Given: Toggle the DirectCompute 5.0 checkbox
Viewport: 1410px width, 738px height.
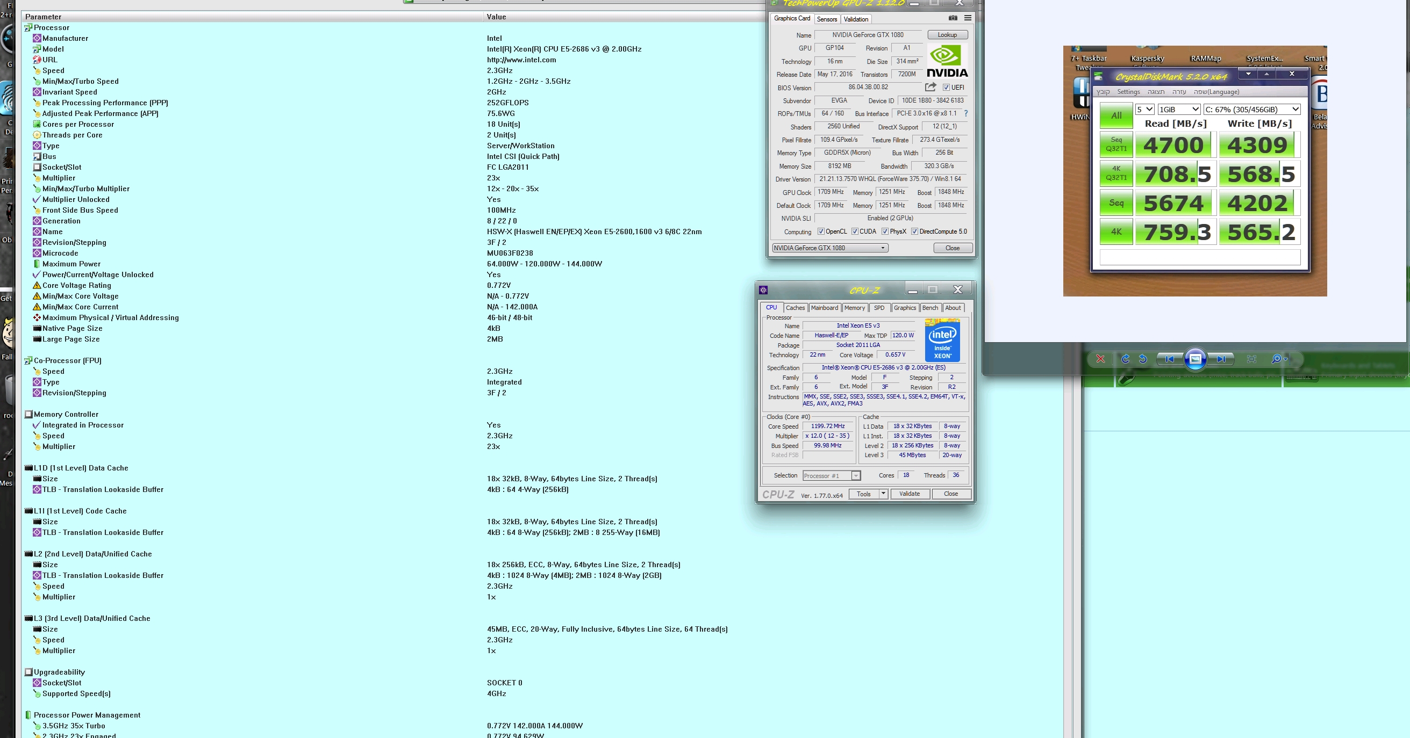Looking at the screenshot, I should click(x=914, y=231).
